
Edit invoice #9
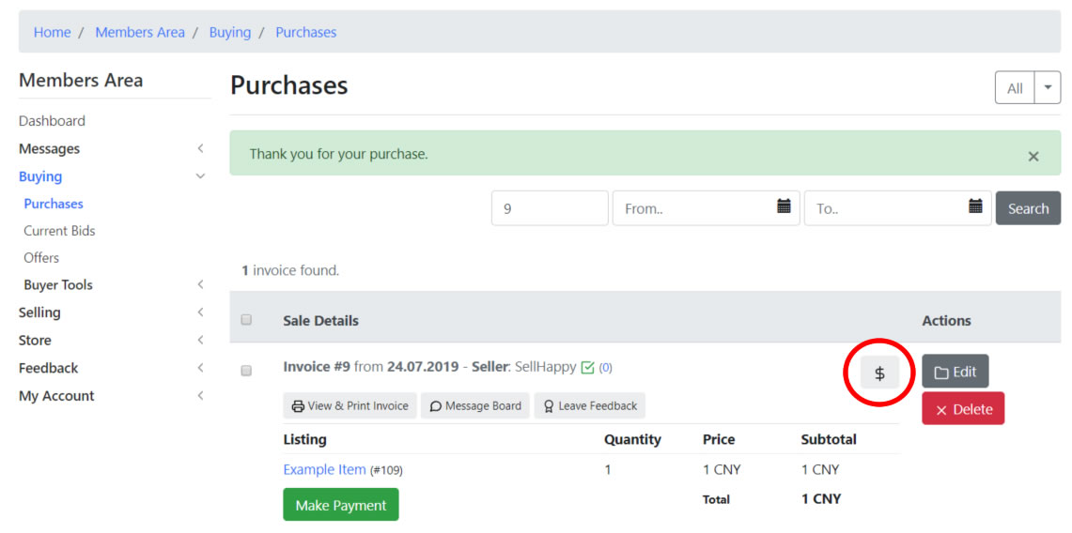click(x=955, y=372)
